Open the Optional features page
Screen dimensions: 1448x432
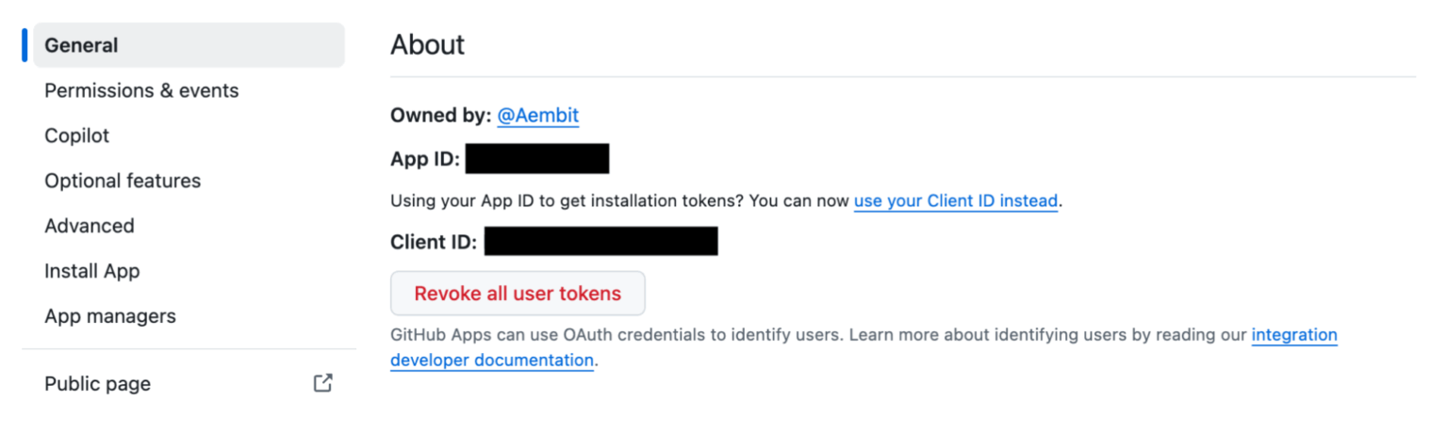pyautogui.click(x=123, y=181)
